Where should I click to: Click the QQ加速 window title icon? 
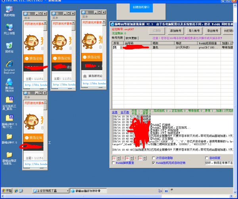pyautogui.click(x=113, y=24)
